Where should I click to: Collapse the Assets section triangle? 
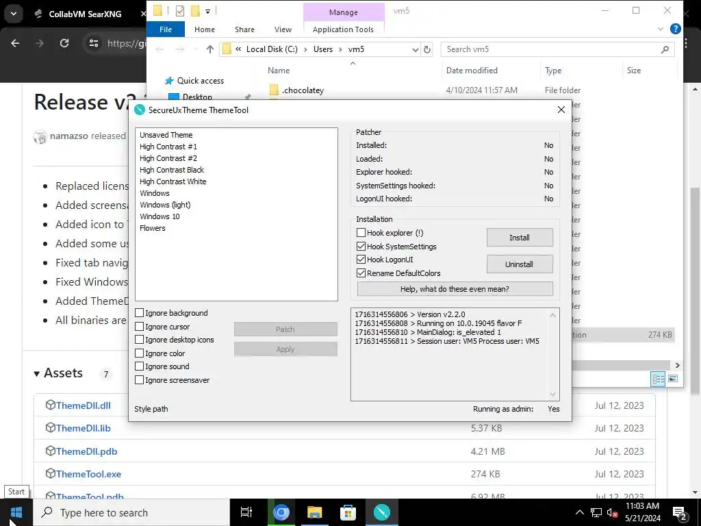click(x=37, y=373)
